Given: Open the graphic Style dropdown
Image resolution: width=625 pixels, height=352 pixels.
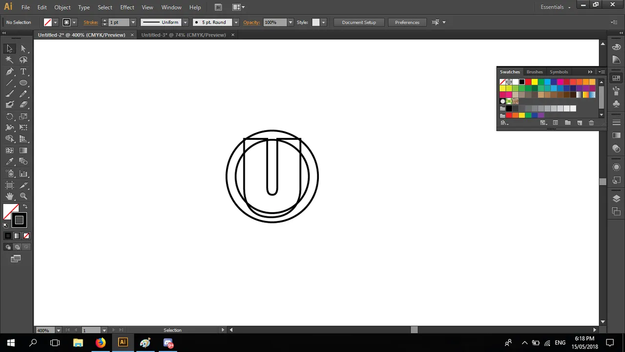Looking at the screenshot, I should tap(323, 22).
